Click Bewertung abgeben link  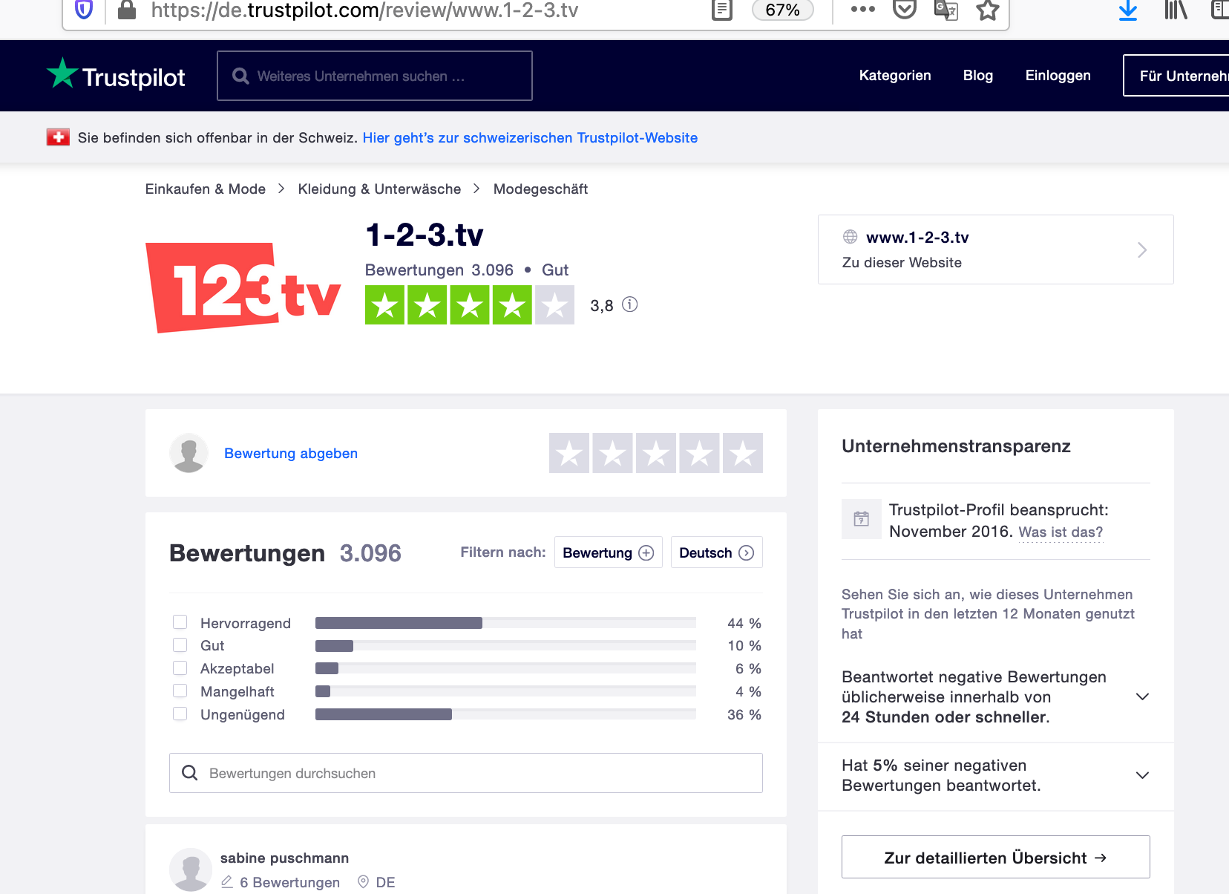pos(291,453)
